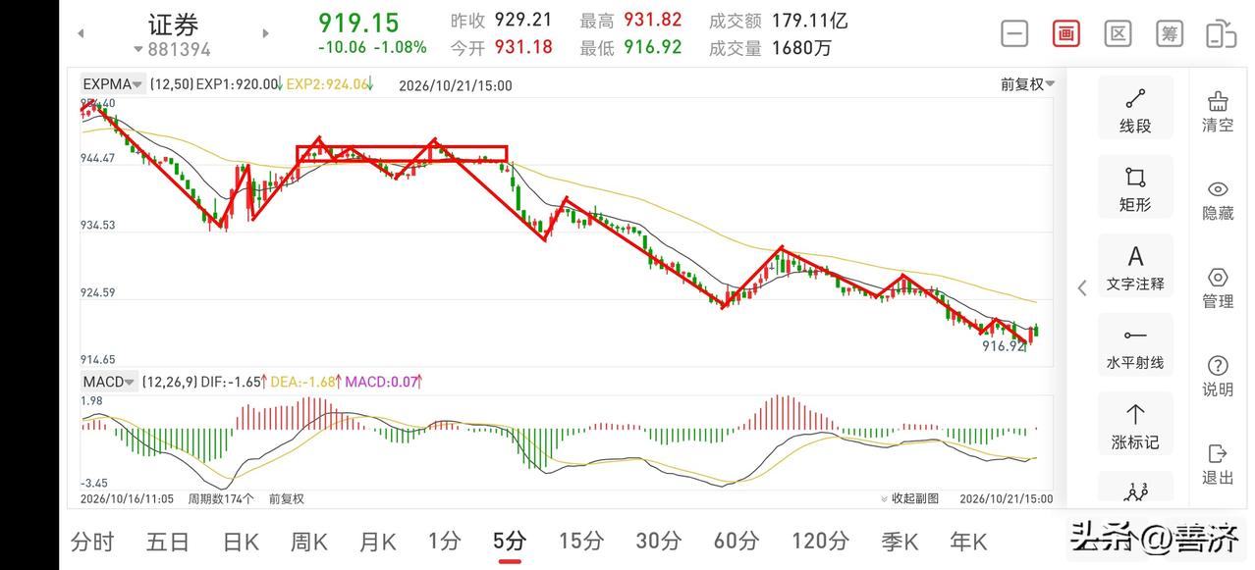This screenshot has height=570, width=1255.
Task: Go to the next stock with right arrow
Action: [265, 33]
